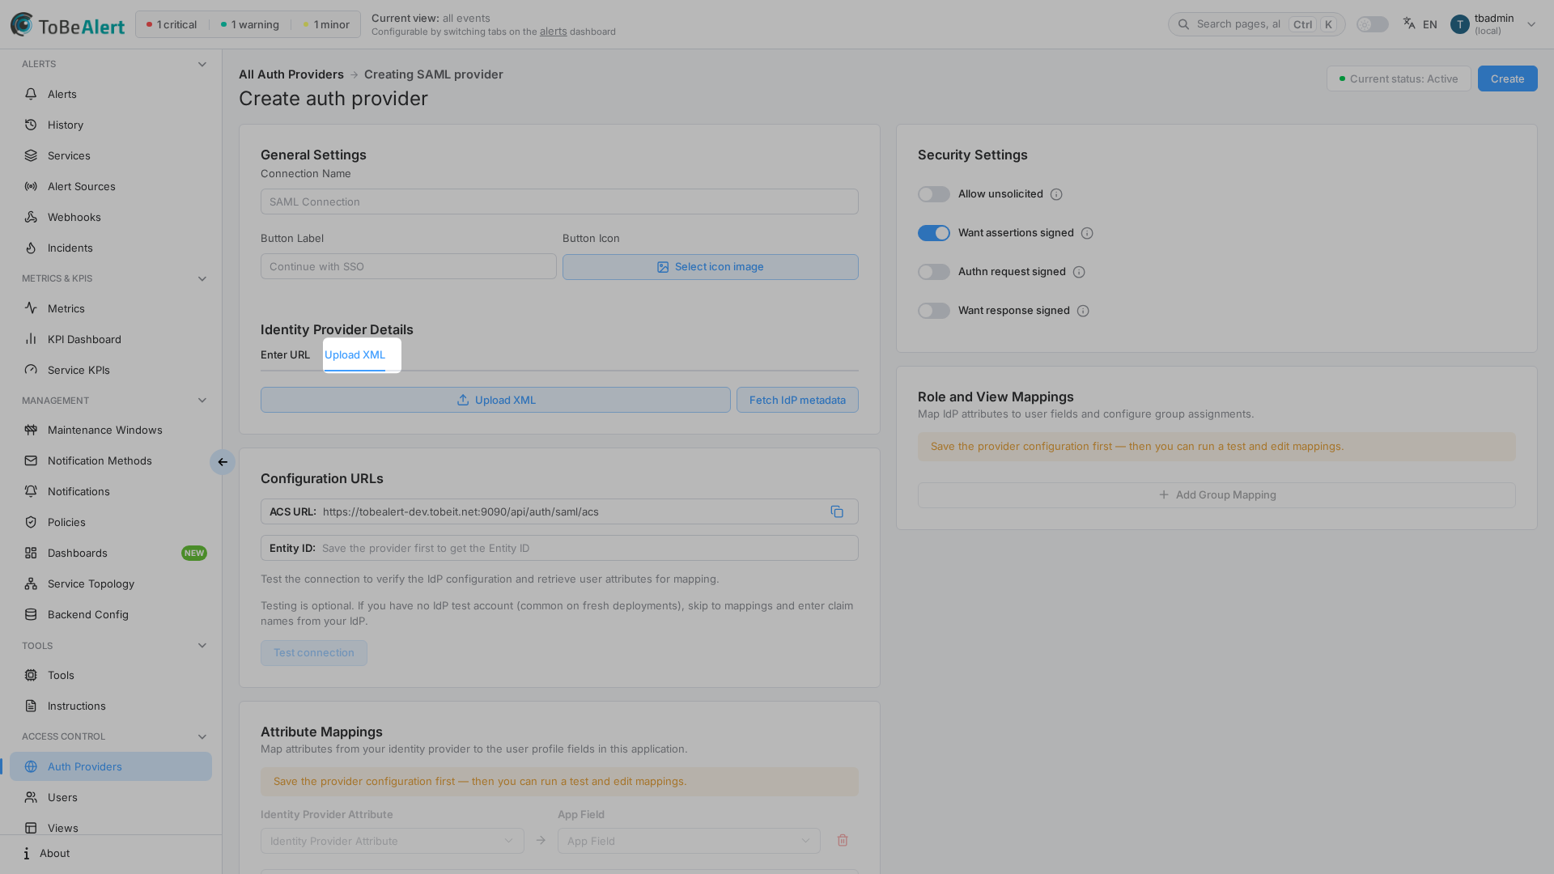1554x874 pixels.
Task: Open Auth Providers in sidebar
Action: click(111, 766)
